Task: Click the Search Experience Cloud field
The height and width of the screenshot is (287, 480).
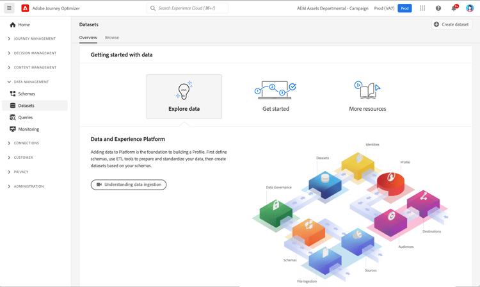Action: click(188, 8)
